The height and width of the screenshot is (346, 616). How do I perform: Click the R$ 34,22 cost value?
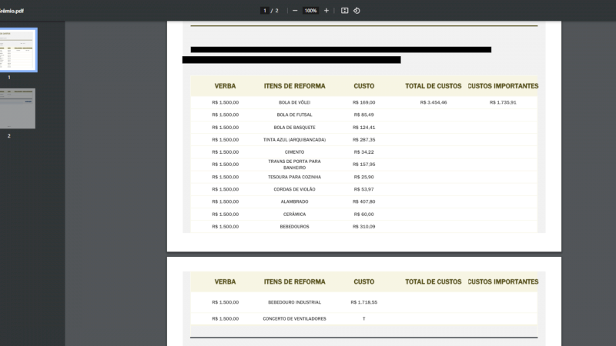[x=363, y=151]
